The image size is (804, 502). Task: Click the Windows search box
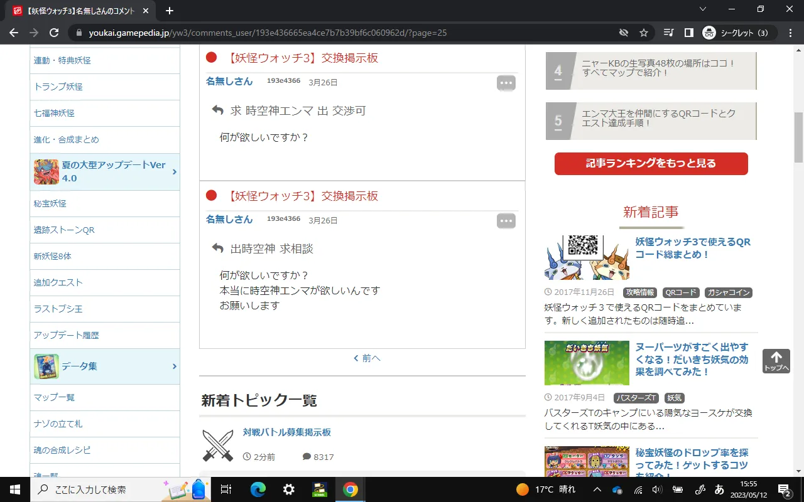coord(119,489)
